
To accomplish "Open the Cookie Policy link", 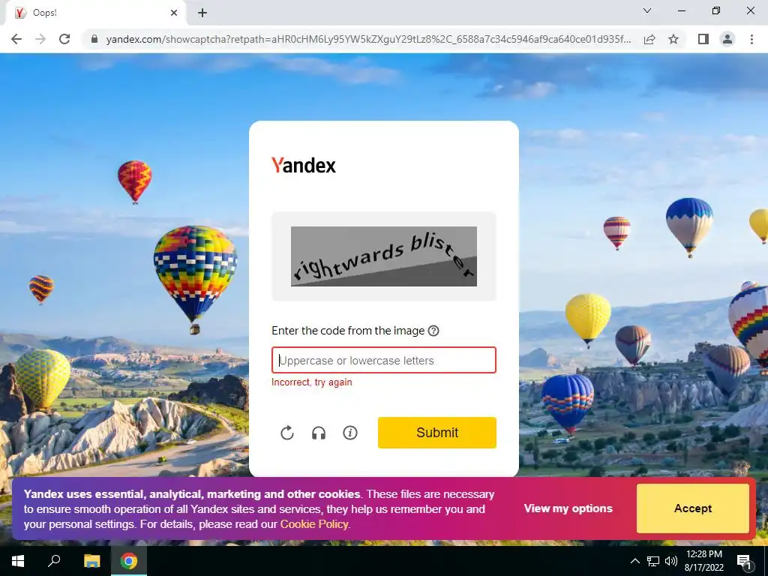I will (x=314, y=524).
